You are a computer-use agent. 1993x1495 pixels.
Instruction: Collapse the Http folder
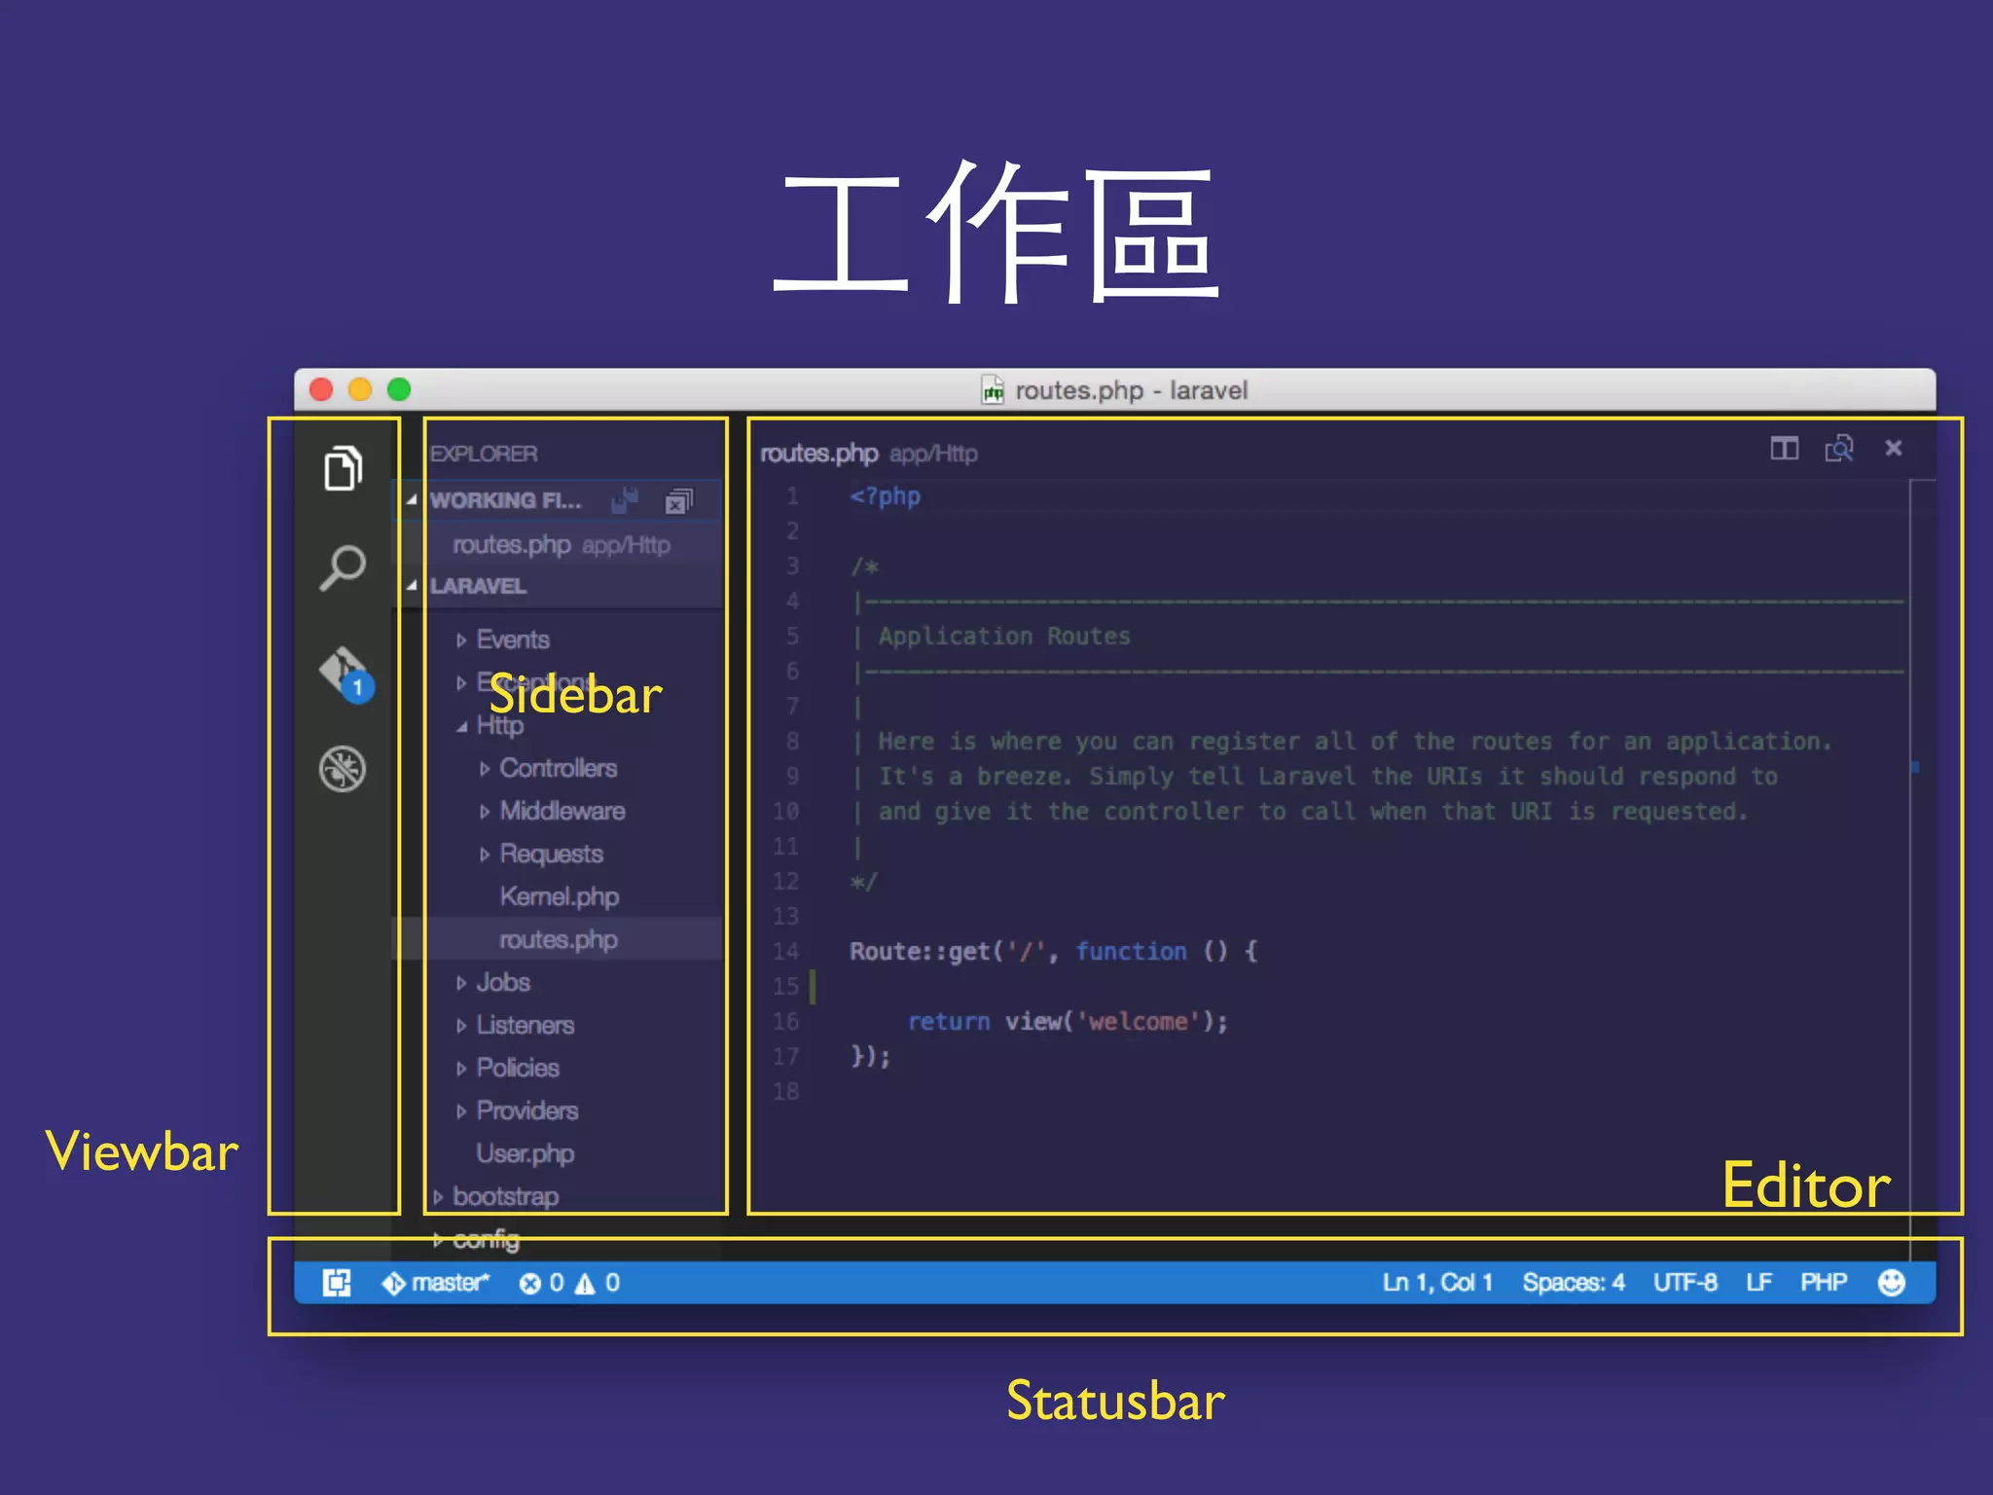click(x=461, y=726)
